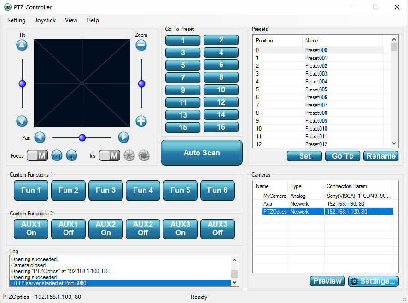Open the Setting menu
This screenshot has width=408, height=303.
click(x=17, y=20)
